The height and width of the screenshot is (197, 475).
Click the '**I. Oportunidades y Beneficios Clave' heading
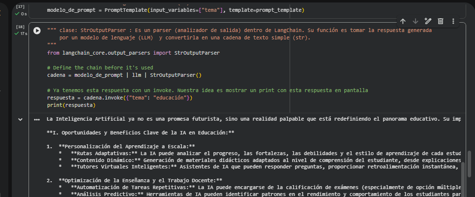pos(141,132)
